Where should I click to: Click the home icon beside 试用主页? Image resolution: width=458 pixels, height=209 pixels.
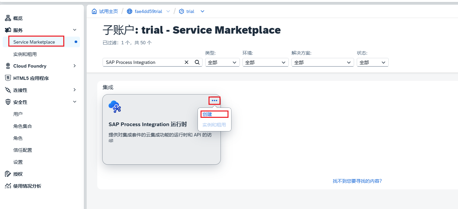[x=94, y=11]
